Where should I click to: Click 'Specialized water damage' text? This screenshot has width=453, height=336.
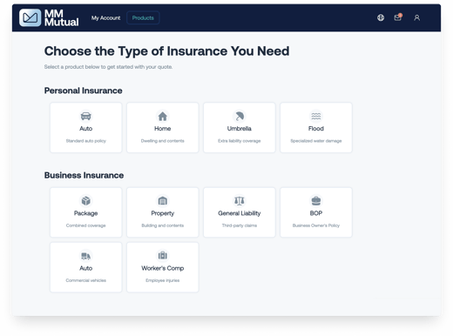(x=316, y=141)
